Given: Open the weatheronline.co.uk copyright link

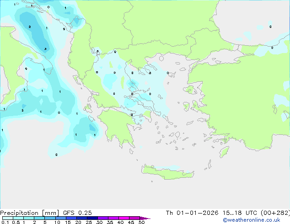Looking at the screenshot, I should (252, 220).
